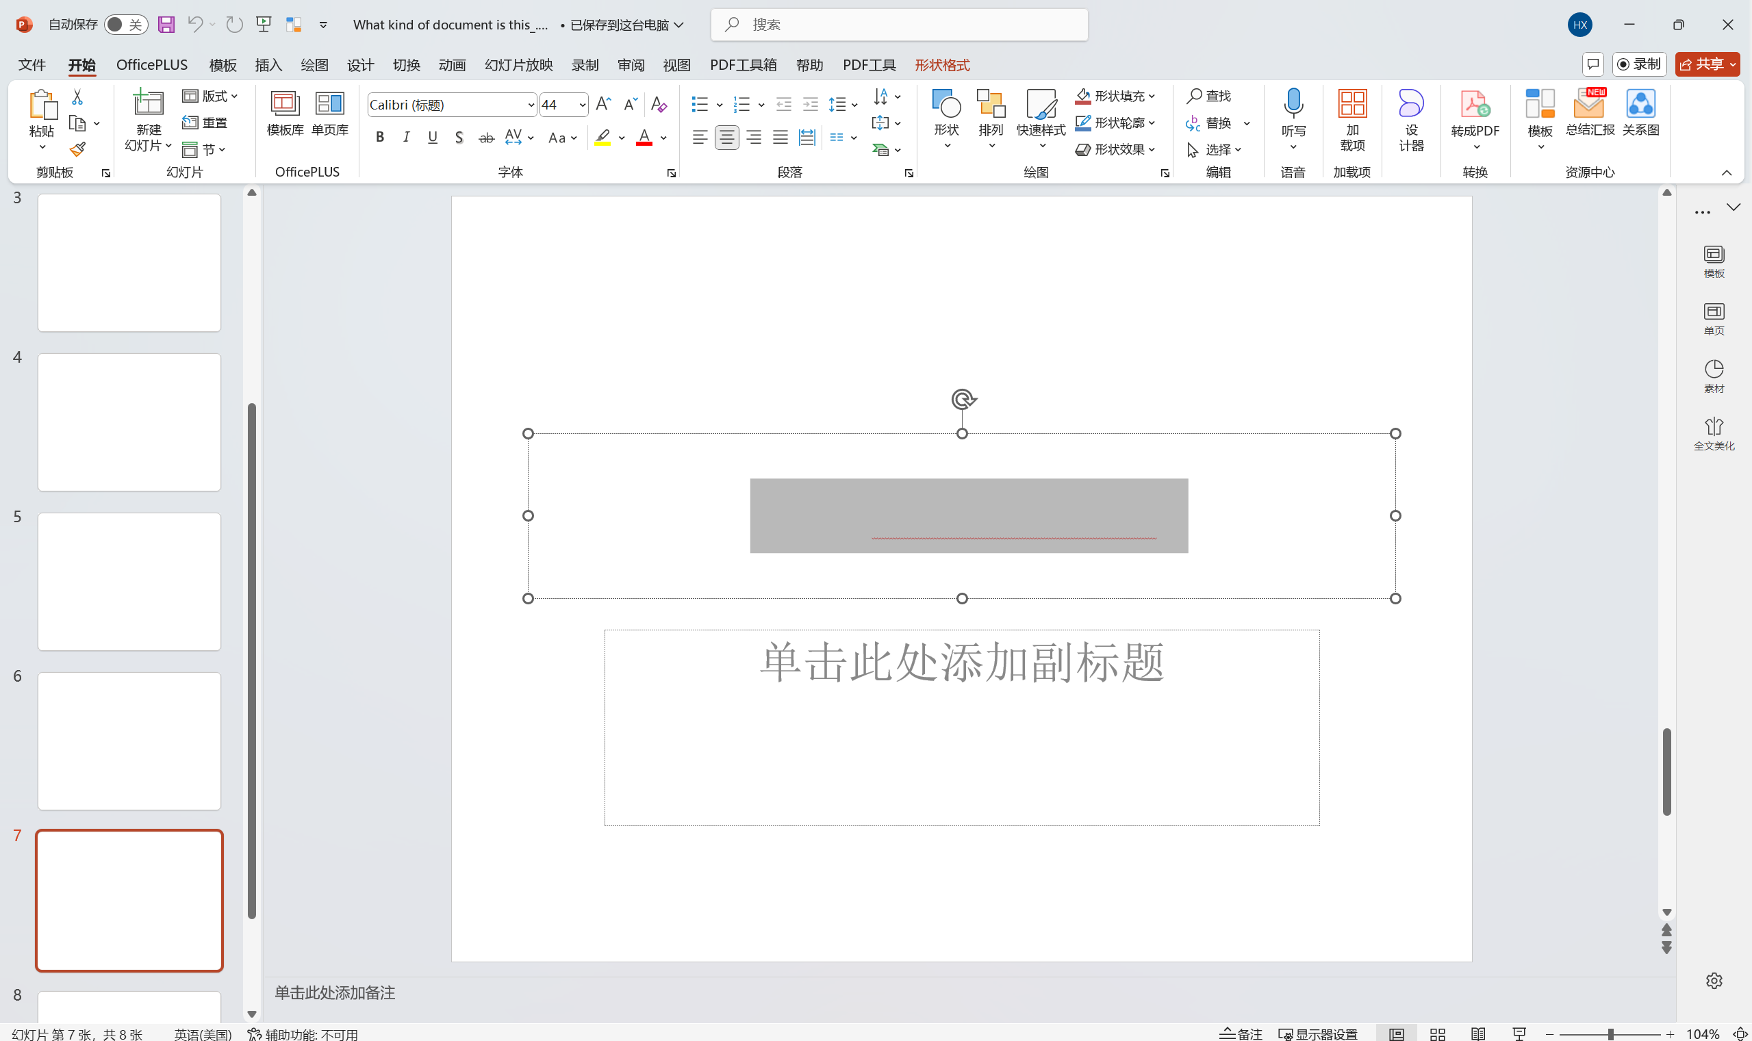The height and width of the screenshot is (1041, 1752).
Task: Switch to the 插入 tab
Action: click(268, 64)
